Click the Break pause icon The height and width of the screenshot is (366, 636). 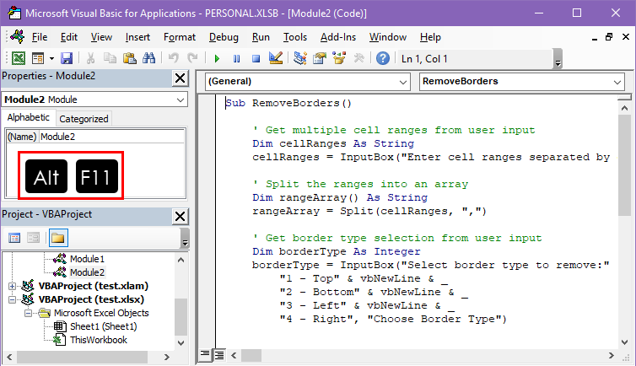point(236,59)
